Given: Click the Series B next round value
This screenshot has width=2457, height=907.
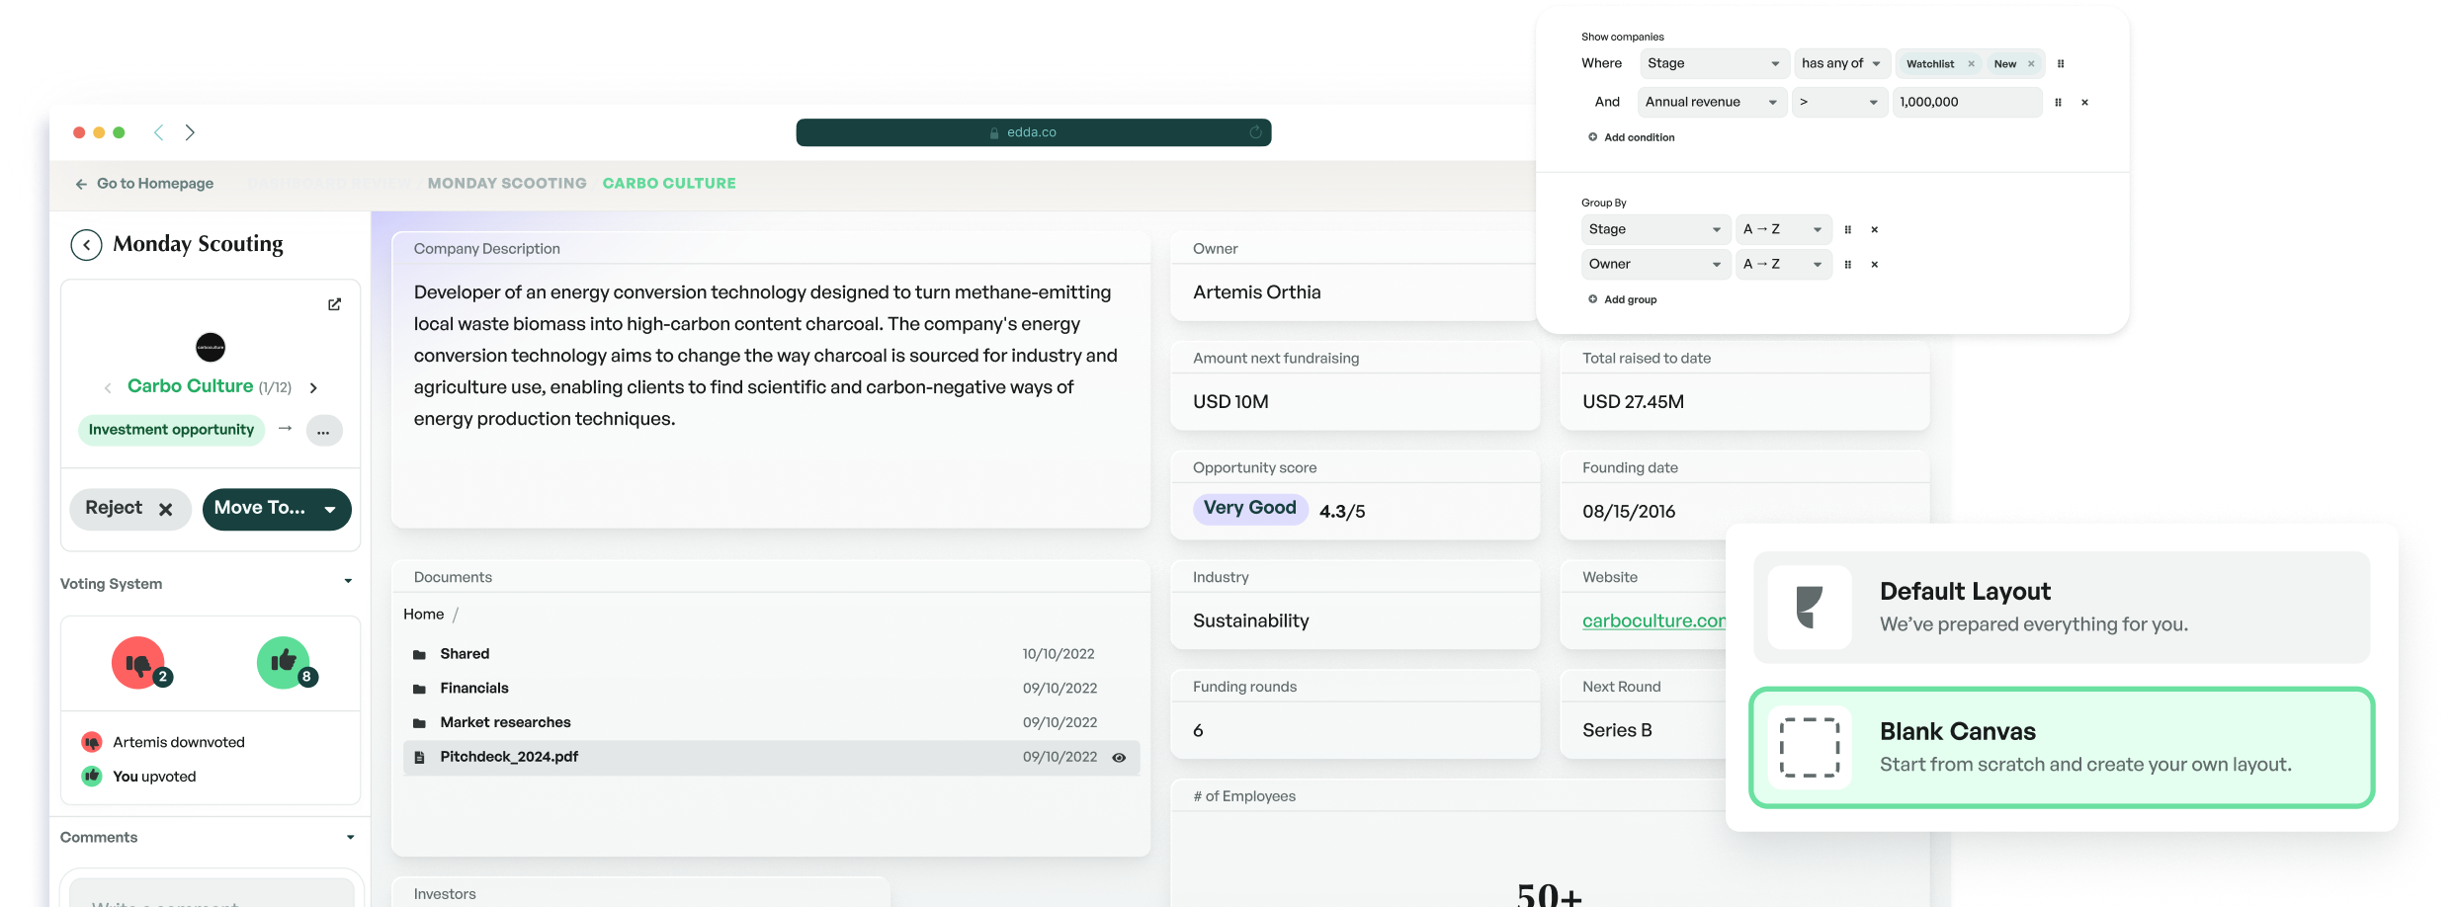Looking at the screenshot, I should (x=1617, y=730).
